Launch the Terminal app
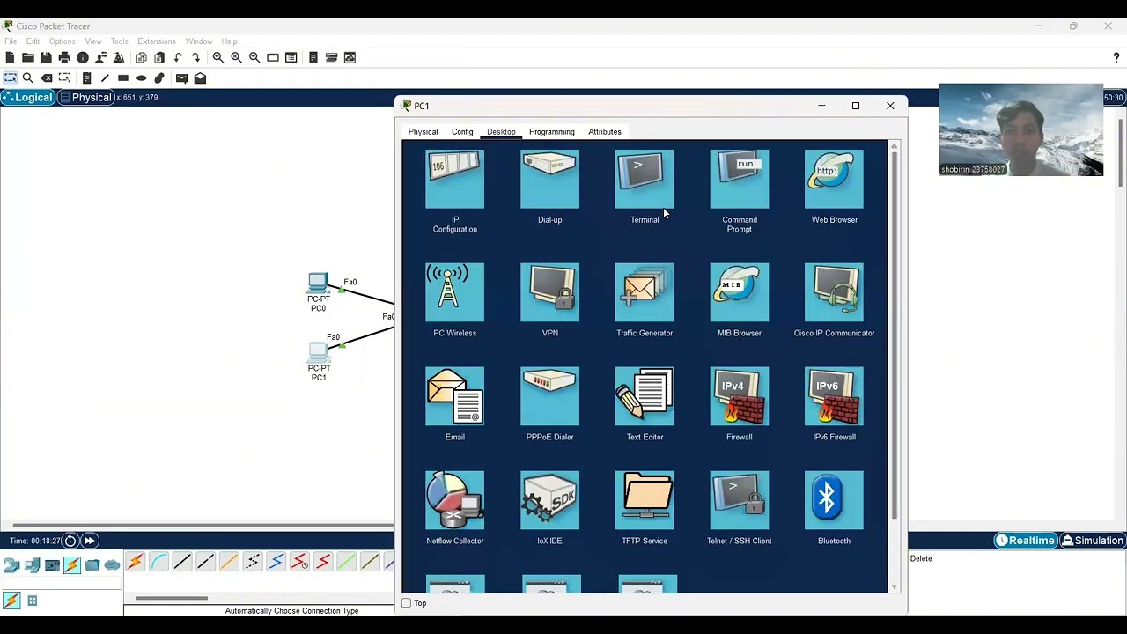Screen dimensions: 1127x634 tap(645, 180)
